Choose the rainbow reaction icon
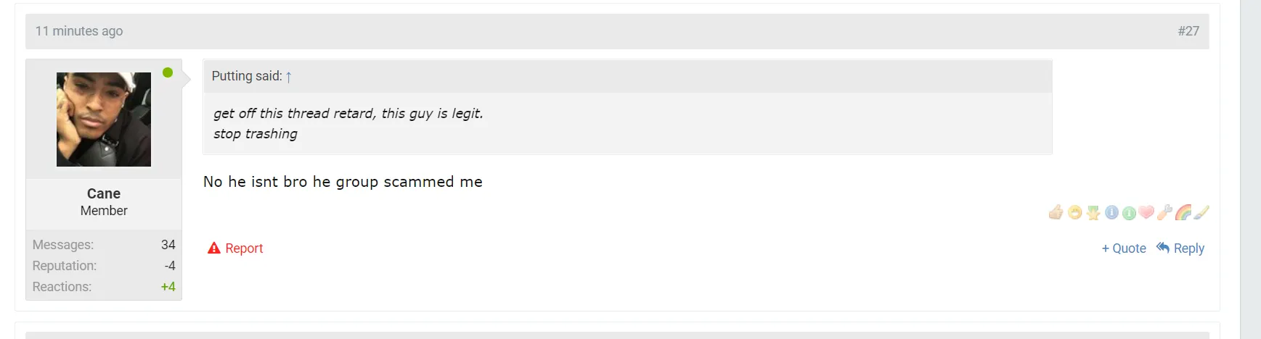Image resolution: width=1261 pixels, height=339 pixels. click(1183, 212)
